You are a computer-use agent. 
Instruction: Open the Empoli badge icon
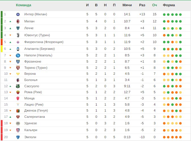point(18,137)
